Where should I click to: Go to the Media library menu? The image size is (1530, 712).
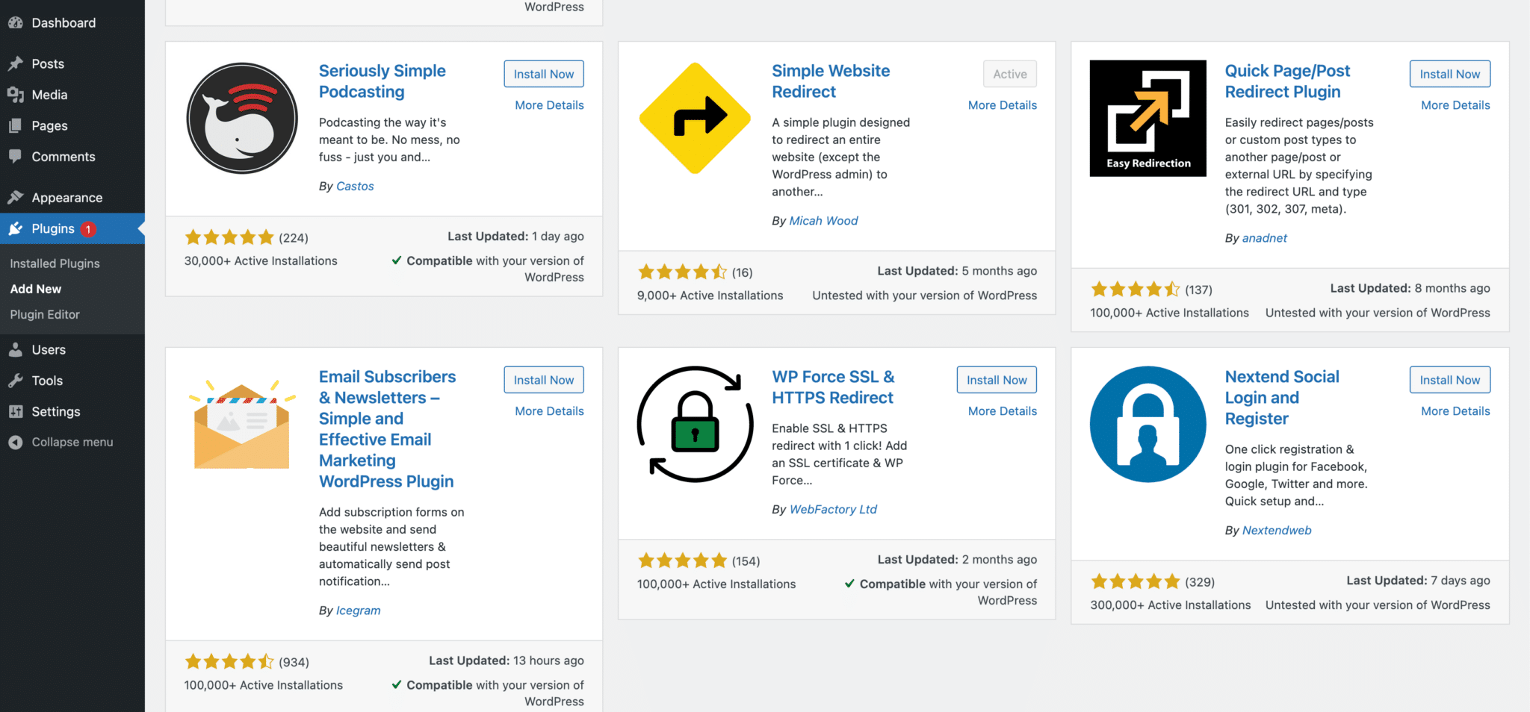tap(49, 95)
